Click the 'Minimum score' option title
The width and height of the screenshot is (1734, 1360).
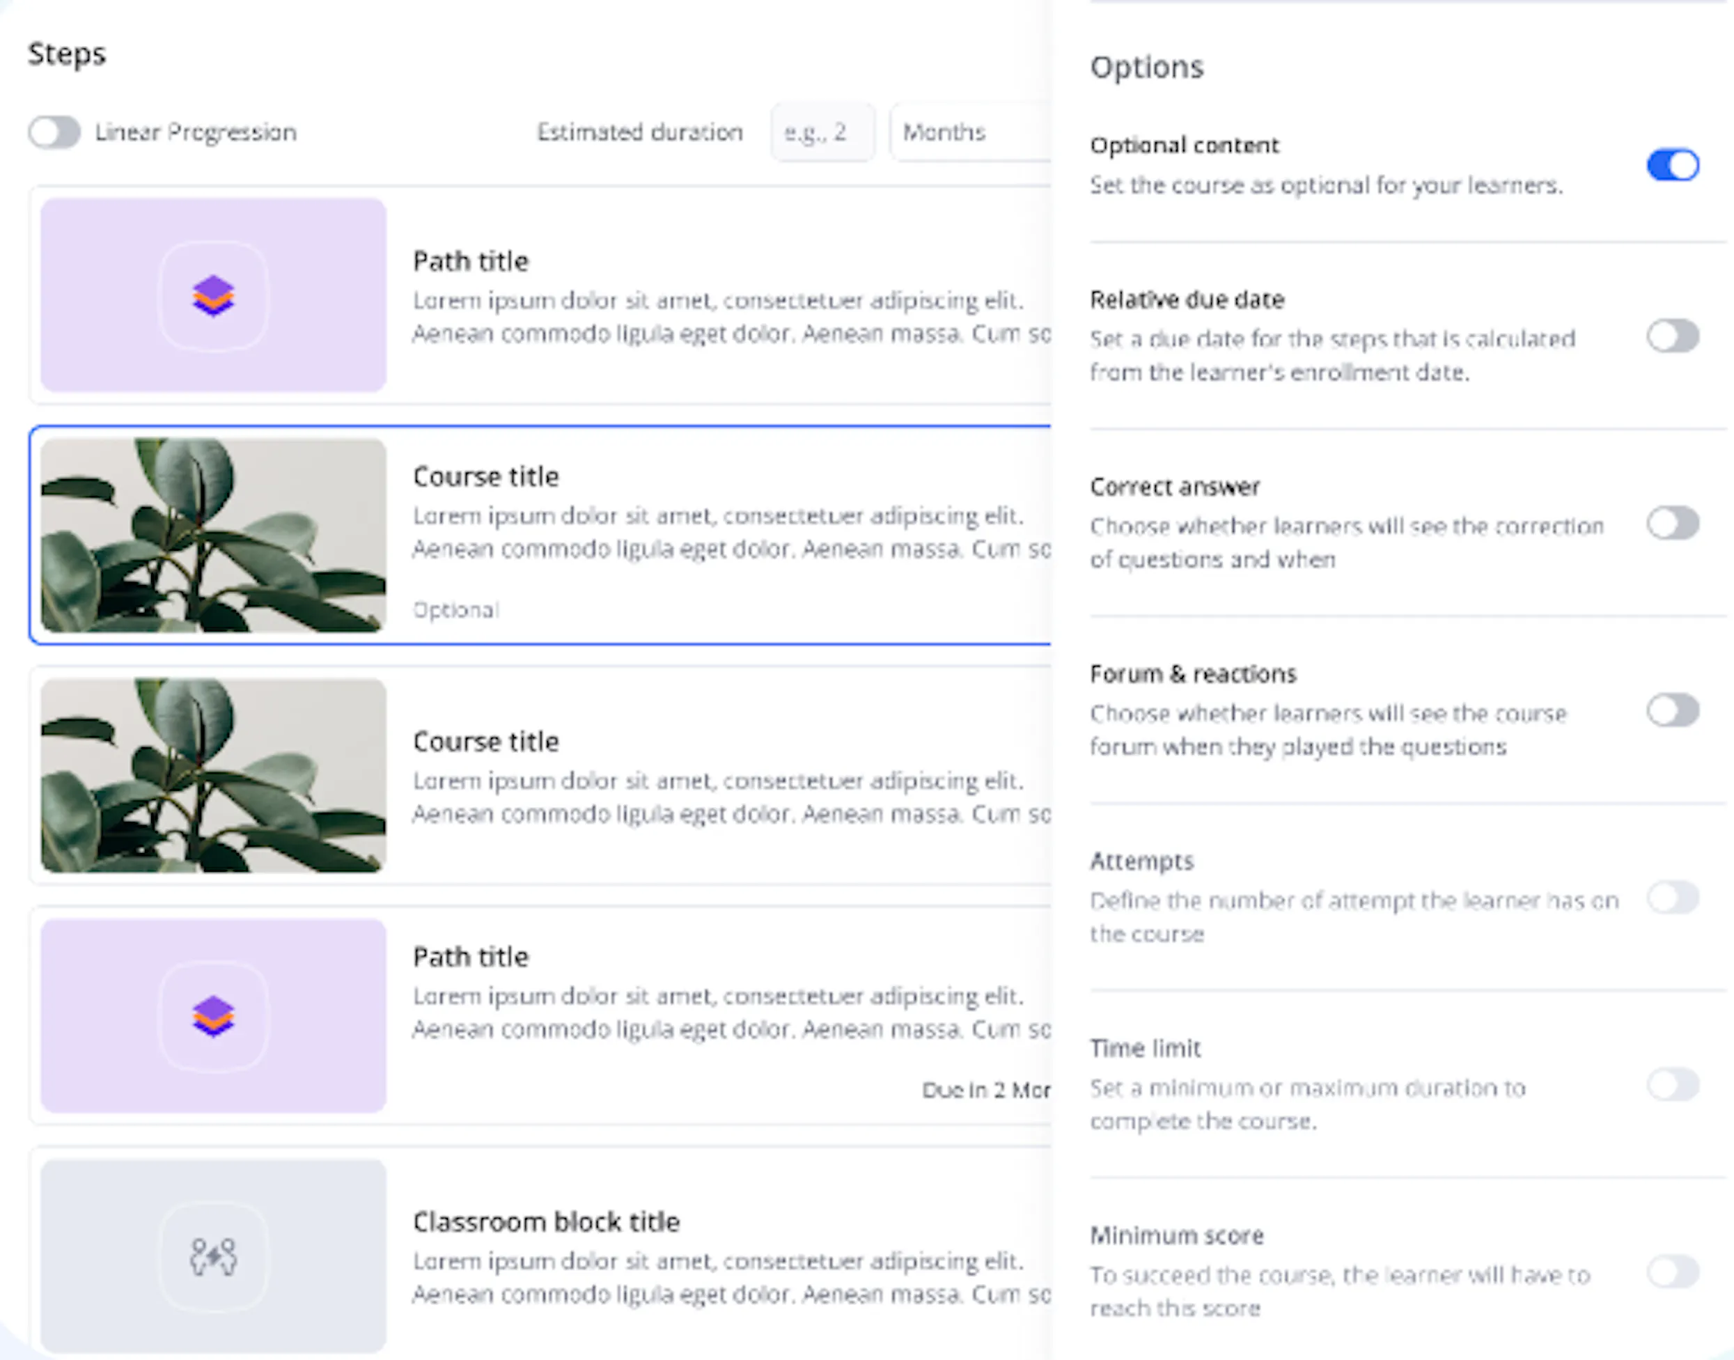(x=1177, y=1235)
